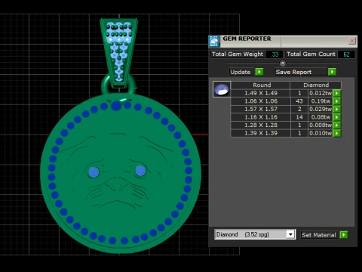Close the Gem Reporter panel
This screenshot has width=362, height=272.
(x=352, y=41)
